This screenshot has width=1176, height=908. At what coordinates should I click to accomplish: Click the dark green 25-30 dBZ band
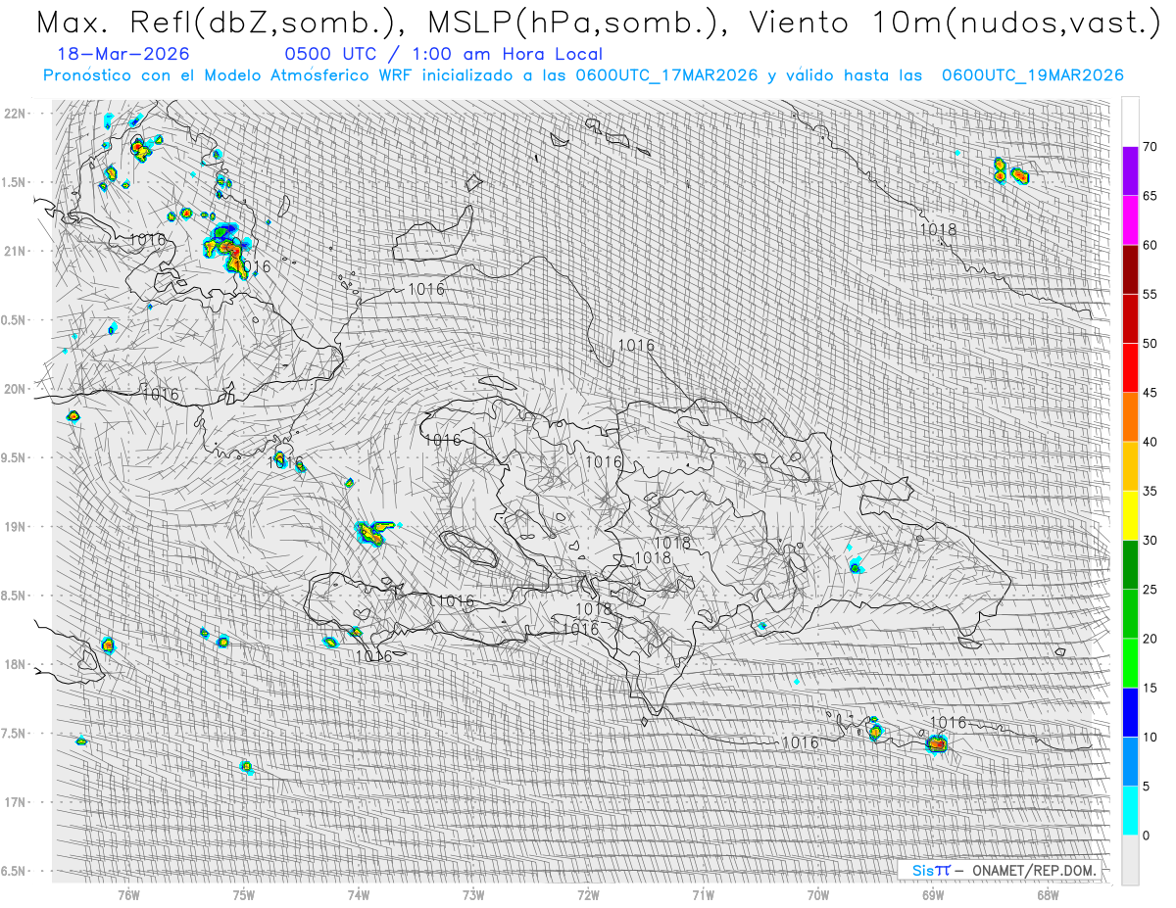tap(1130, 564)
